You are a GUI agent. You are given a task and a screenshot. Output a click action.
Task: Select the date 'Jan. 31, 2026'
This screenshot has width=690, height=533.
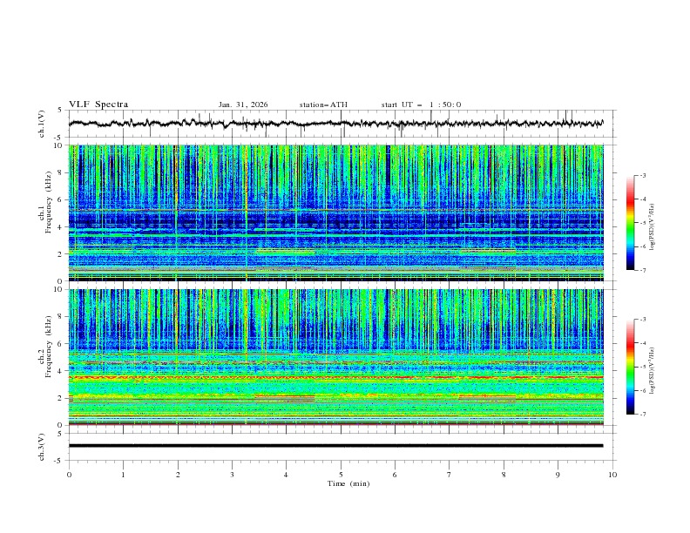(x=243, y=105)
